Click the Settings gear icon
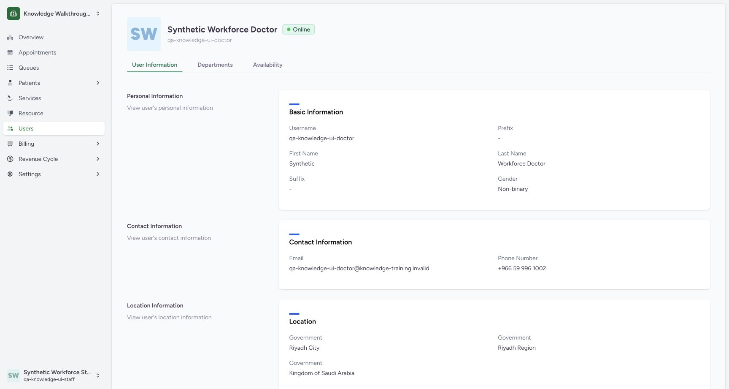 point(10,174)
